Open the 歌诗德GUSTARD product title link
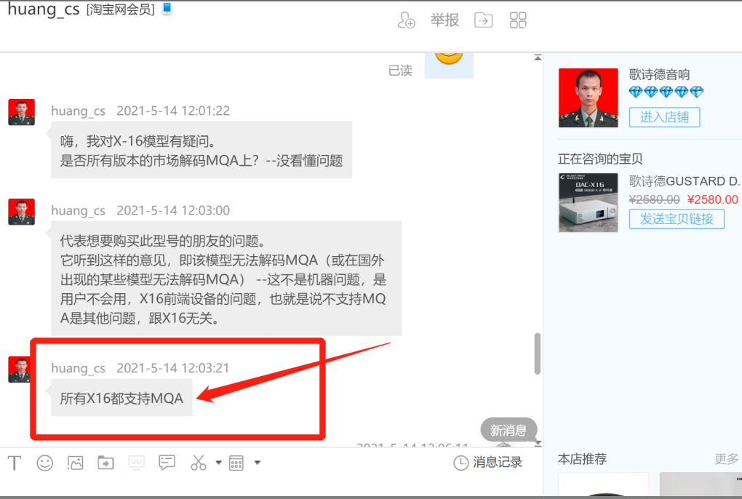The image size is (742, 499). pyautogui.click(x=685, y=181)
